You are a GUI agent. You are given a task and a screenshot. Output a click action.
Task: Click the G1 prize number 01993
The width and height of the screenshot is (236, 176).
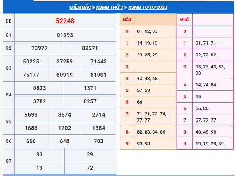tap(65, 35)
